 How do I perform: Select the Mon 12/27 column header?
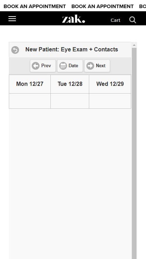pos(30,84)
